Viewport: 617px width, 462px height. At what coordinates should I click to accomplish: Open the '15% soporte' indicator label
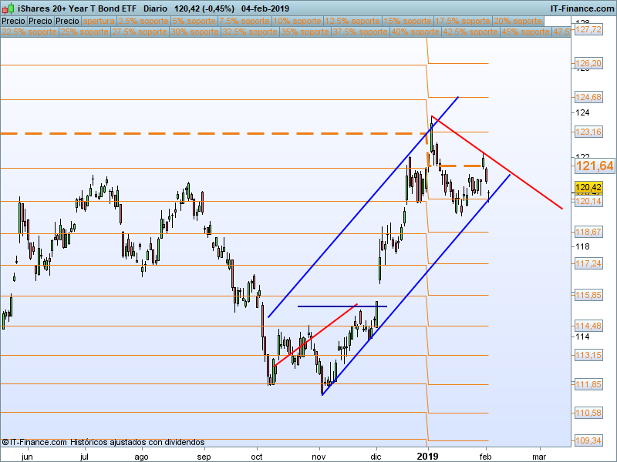click(408, 22)
